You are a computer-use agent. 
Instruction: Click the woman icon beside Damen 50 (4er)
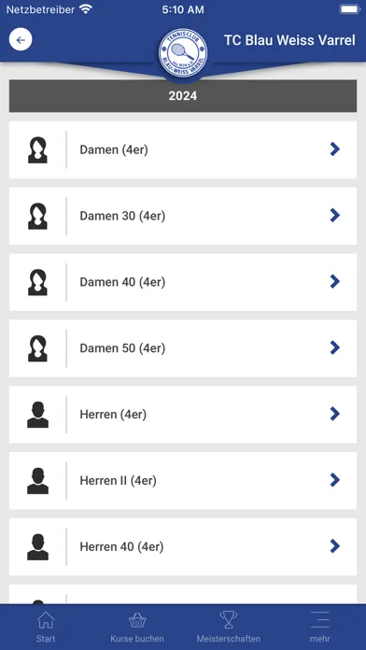pos(37,348)
